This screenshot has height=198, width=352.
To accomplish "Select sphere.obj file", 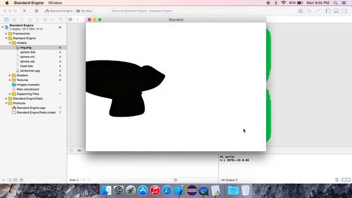I will pyautogui.click(x=28, y=61).
